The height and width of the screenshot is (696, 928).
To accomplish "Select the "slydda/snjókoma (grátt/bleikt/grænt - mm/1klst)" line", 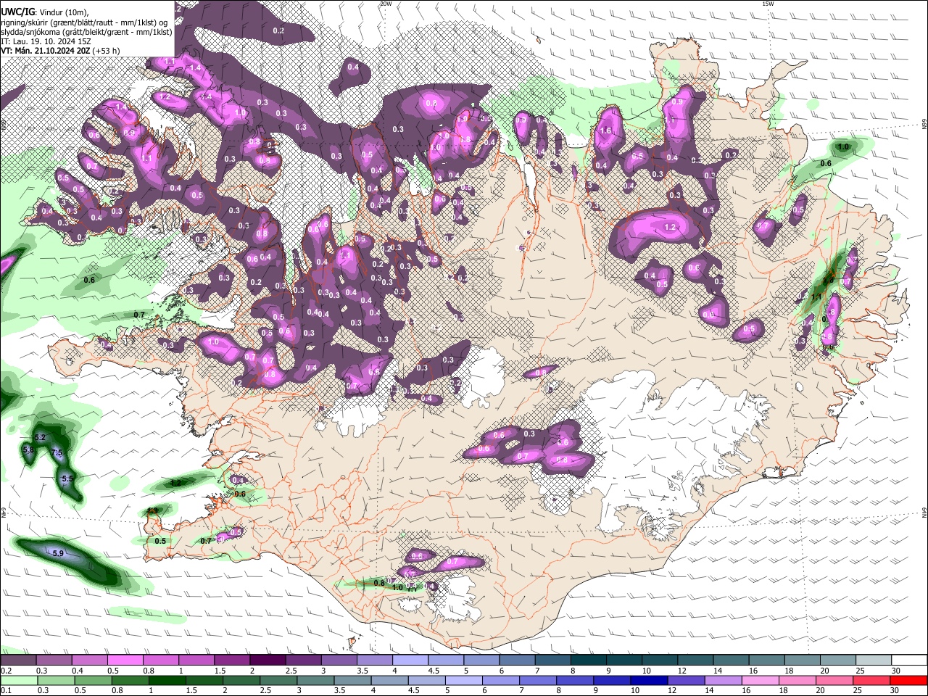I will [x=87, y=32].
